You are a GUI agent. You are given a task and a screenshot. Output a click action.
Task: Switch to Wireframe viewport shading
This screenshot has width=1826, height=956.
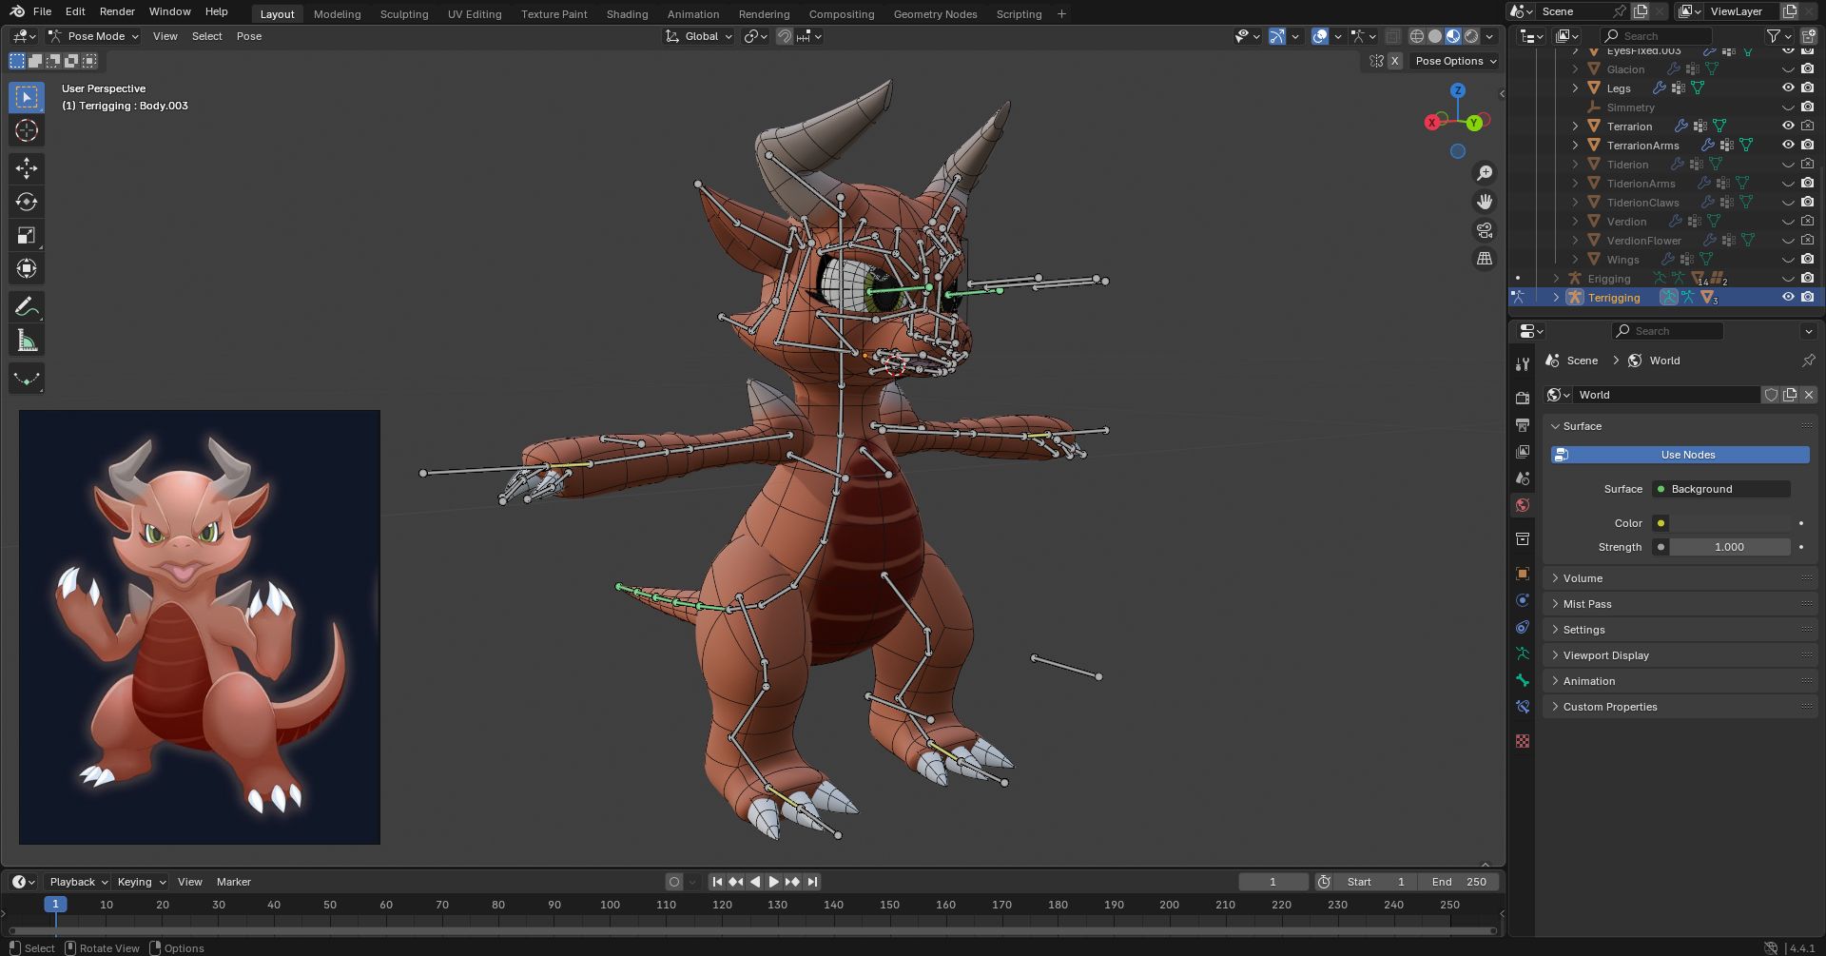tap(1417, 36)
